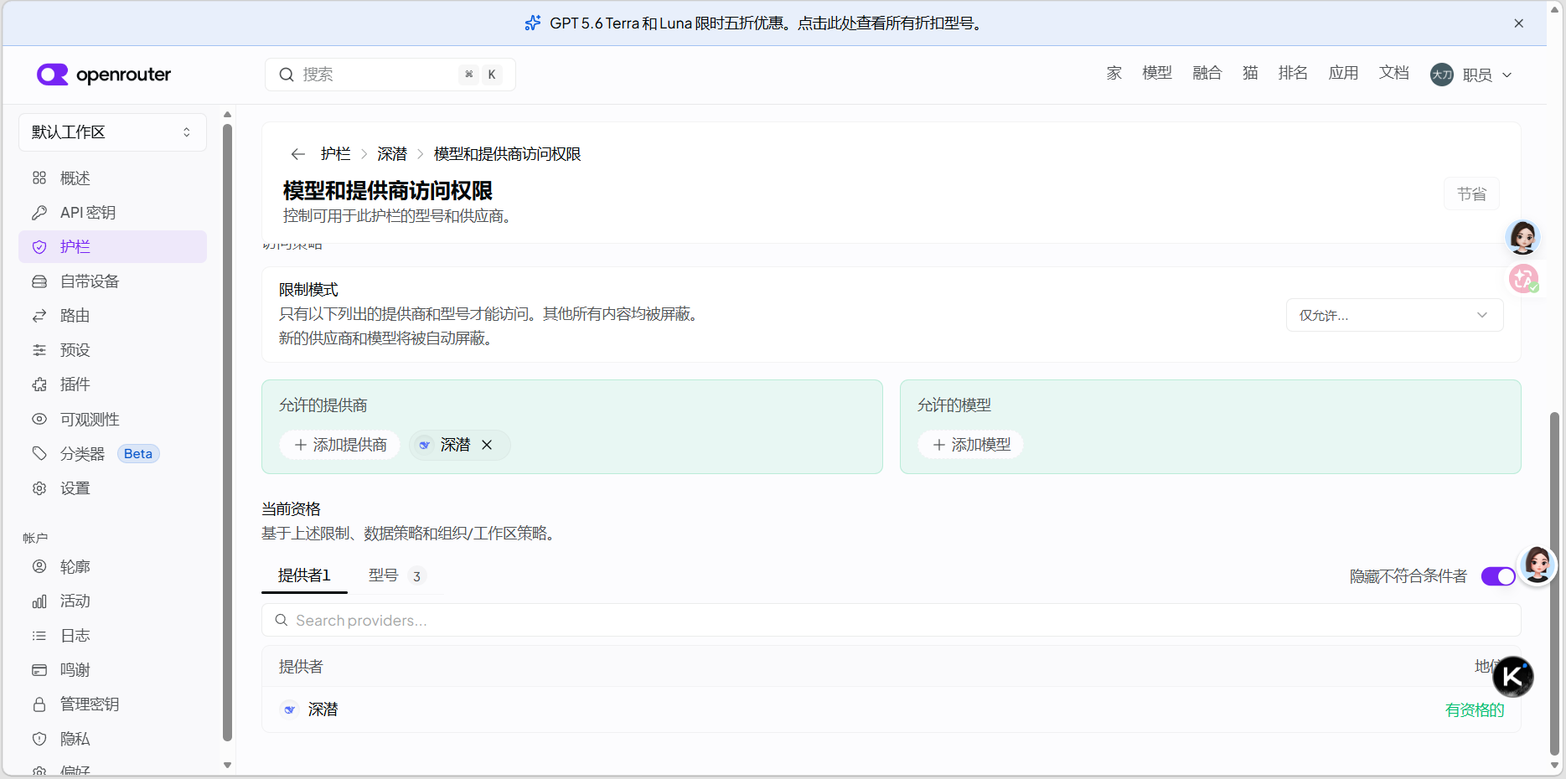This screenshot has width=1566, height=779.
Task: Open 融合 in the top navigation
Action: pyautogui.click(x=1207, y=73)
